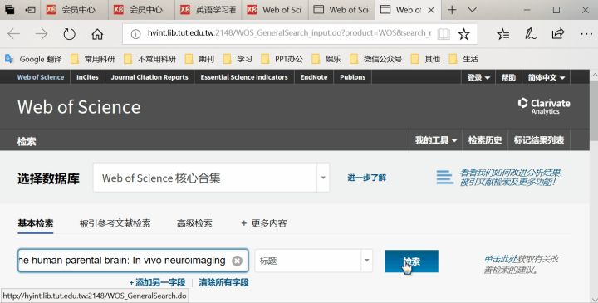This screenshot has height=303, width=598.
Task: Open the Clarivate Analytics logo
Action: (x=544, y=106)
